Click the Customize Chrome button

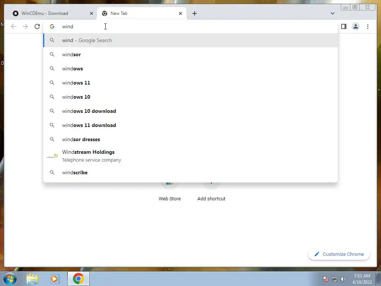[339, 254]
